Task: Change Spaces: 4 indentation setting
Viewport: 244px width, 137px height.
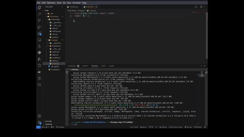Action: tap(143, 127)
